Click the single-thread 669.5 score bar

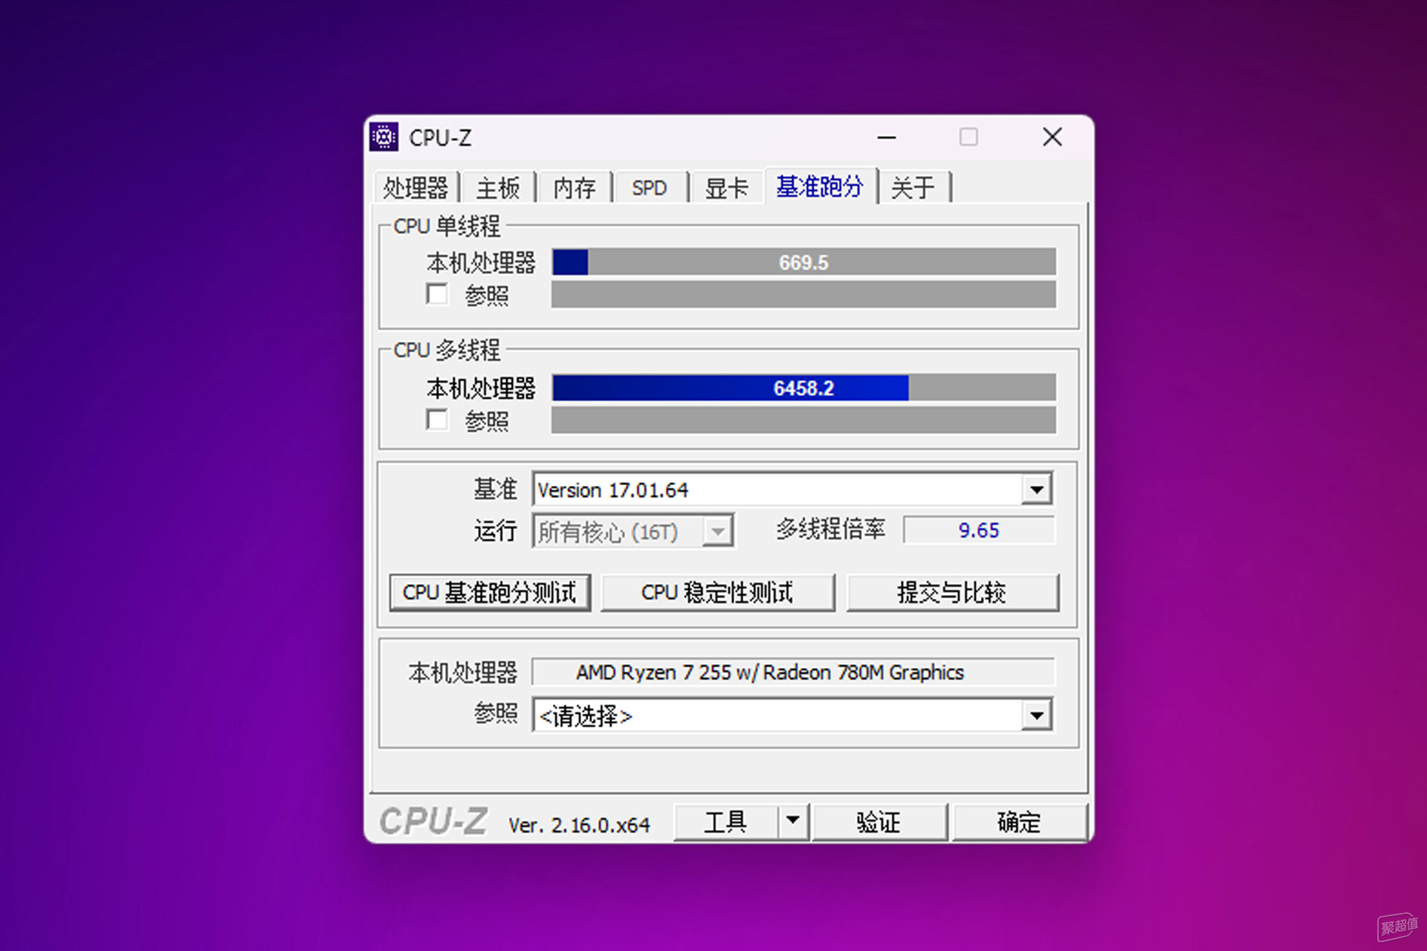click(803, 262)
